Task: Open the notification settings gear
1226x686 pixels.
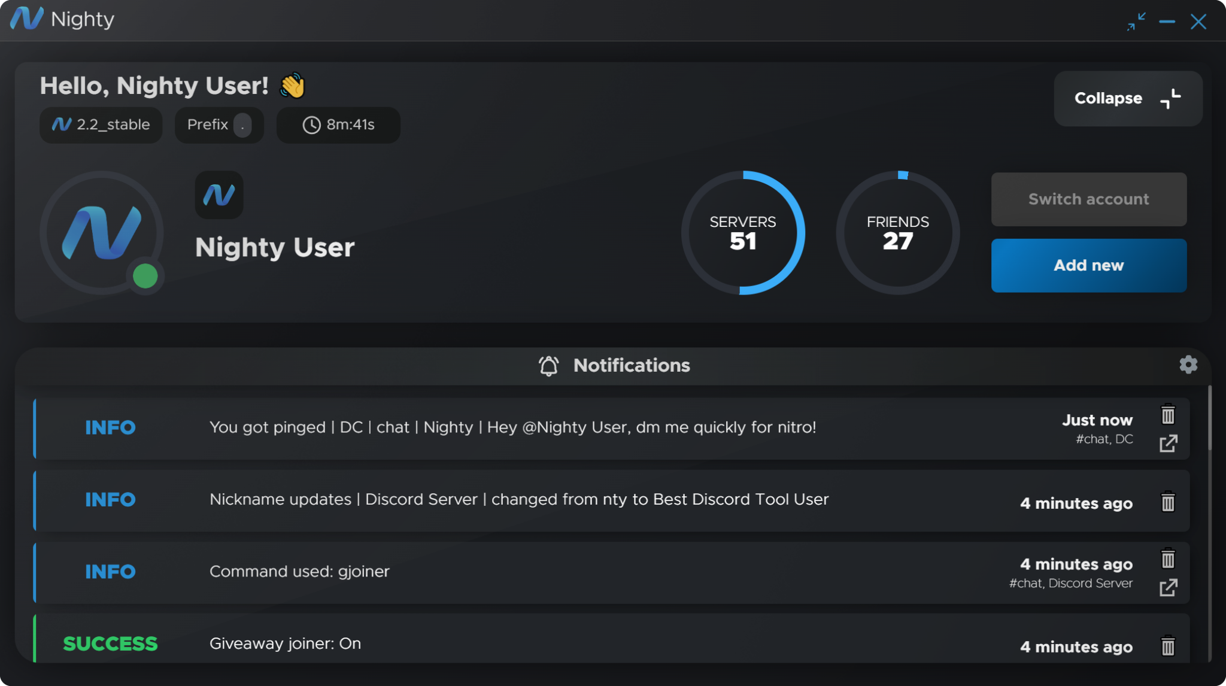Action: [x=1188, y=365]
